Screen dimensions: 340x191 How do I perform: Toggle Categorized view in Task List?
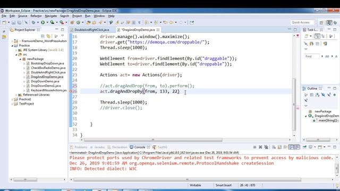(x=318, y=36)
